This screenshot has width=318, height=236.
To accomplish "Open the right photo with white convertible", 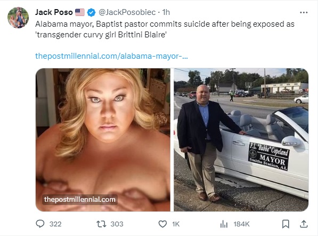I will [241, 140].
